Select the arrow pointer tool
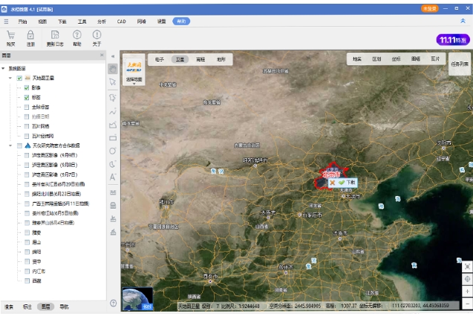Screen dimensions: 473x314 tap(113, 82)
